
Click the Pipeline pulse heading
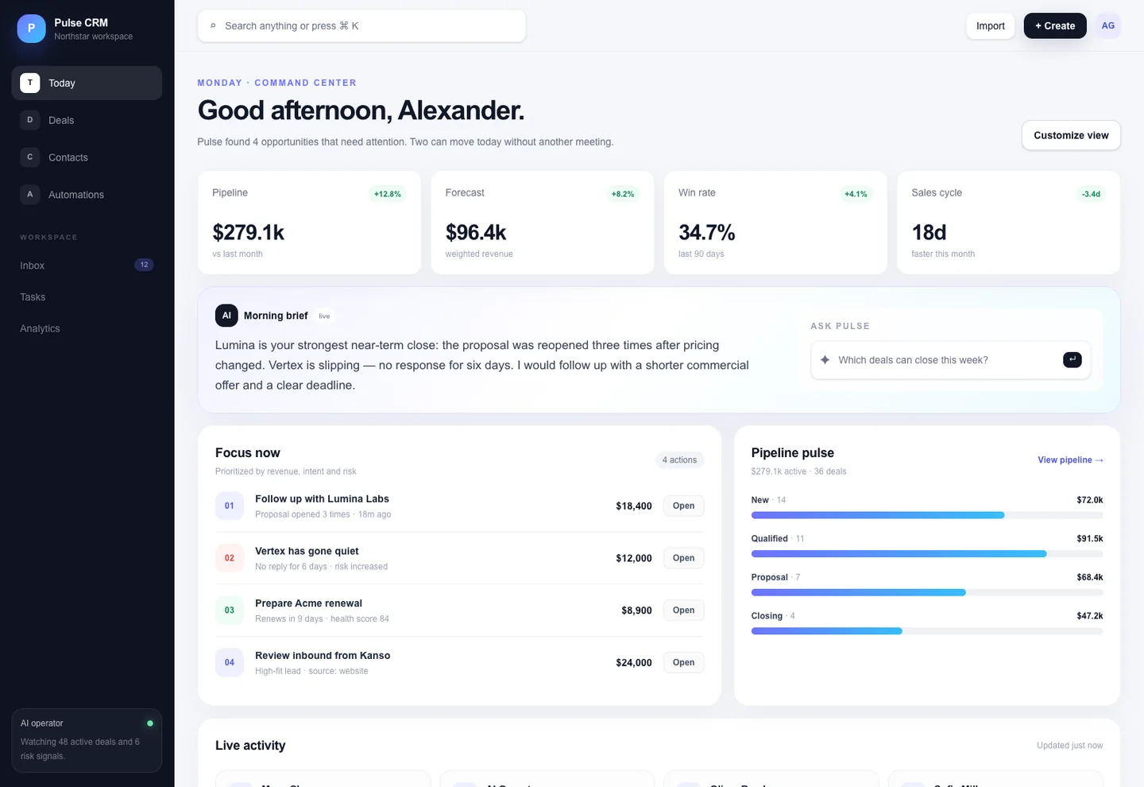pyautogui.click(x=793, y=453)
